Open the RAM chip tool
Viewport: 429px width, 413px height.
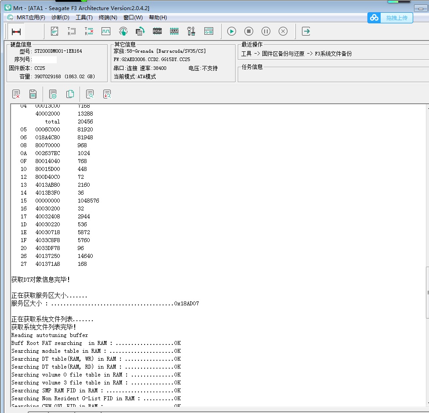174,31
